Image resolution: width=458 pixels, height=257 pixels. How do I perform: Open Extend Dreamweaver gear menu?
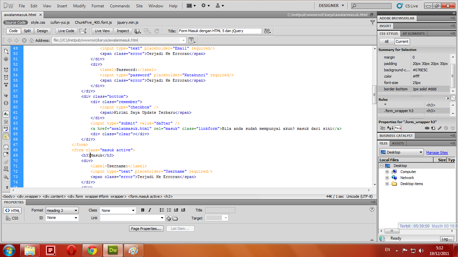coord(206,6)
